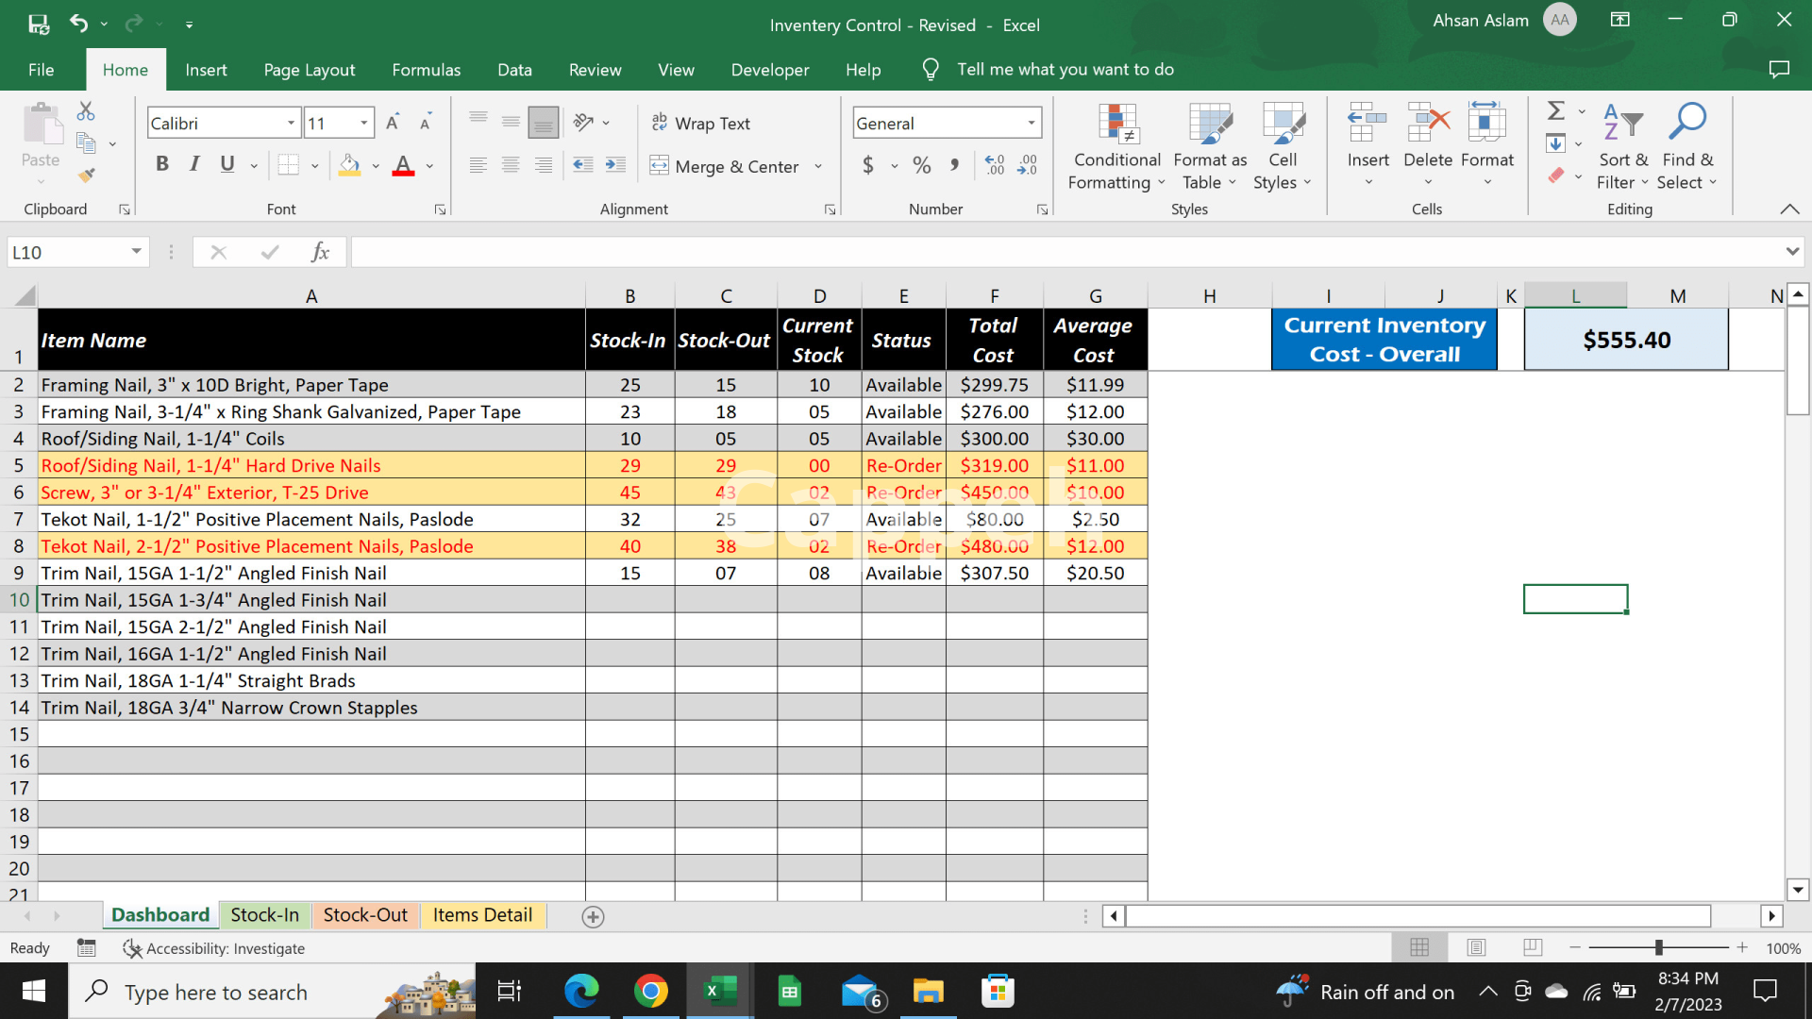Open the General number format dropdown
This screenshot has width=1812, height=1019.
click(1031, 123)
